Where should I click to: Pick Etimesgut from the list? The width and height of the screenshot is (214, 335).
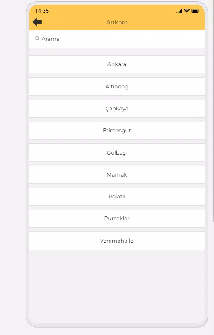coord(117,131)
